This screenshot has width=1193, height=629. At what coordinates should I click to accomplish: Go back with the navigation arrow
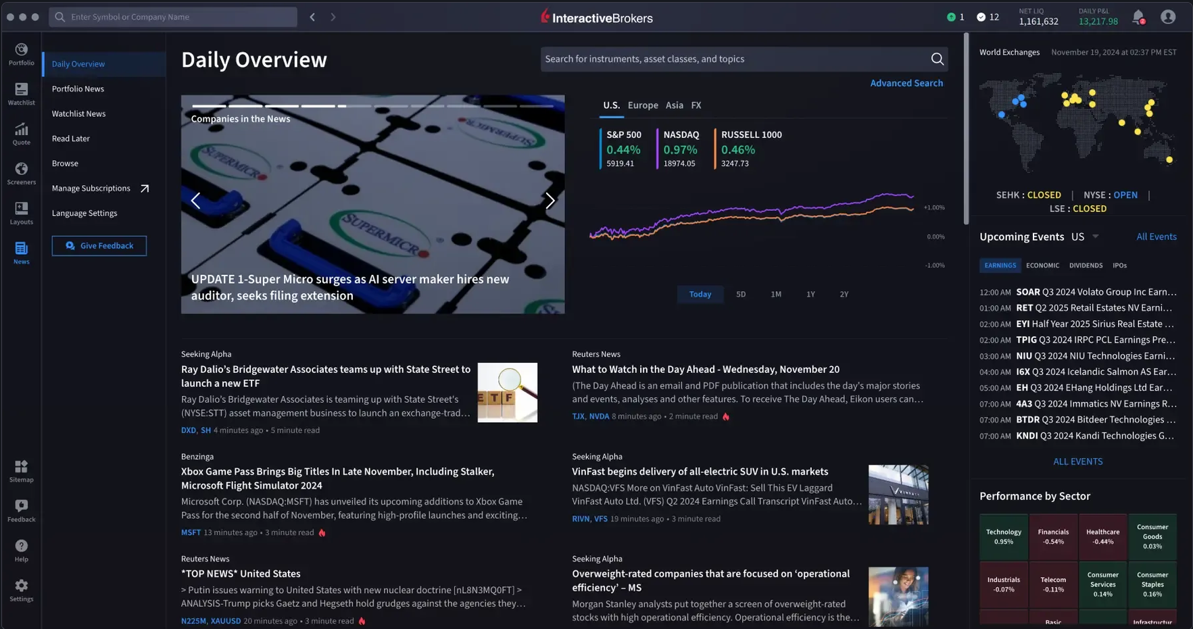pyautogui.click(x=312, y=17)
